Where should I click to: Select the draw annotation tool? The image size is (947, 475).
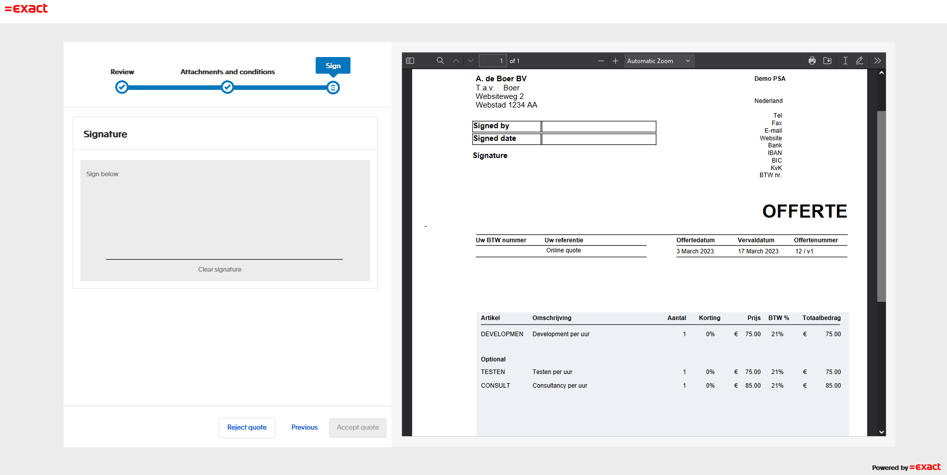(x=859, y=61)
